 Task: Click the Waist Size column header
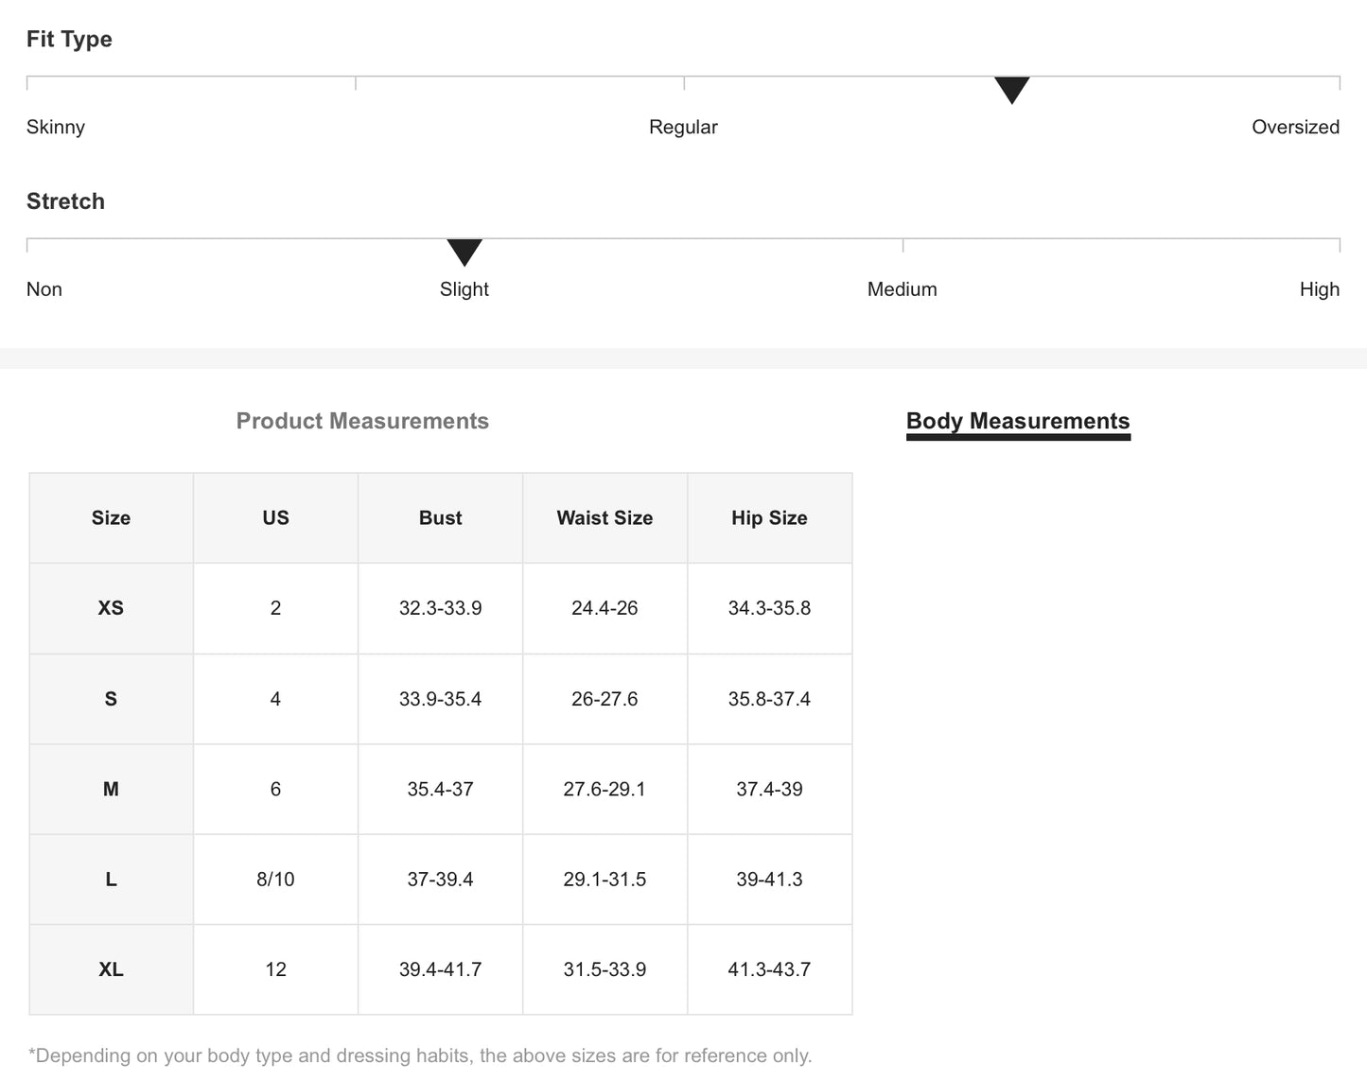pyautogui.click(x=605, y=518)
